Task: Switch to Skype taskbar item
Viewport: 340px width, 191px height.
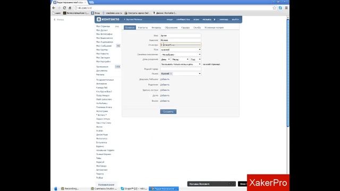Action: tap(134, 189)
